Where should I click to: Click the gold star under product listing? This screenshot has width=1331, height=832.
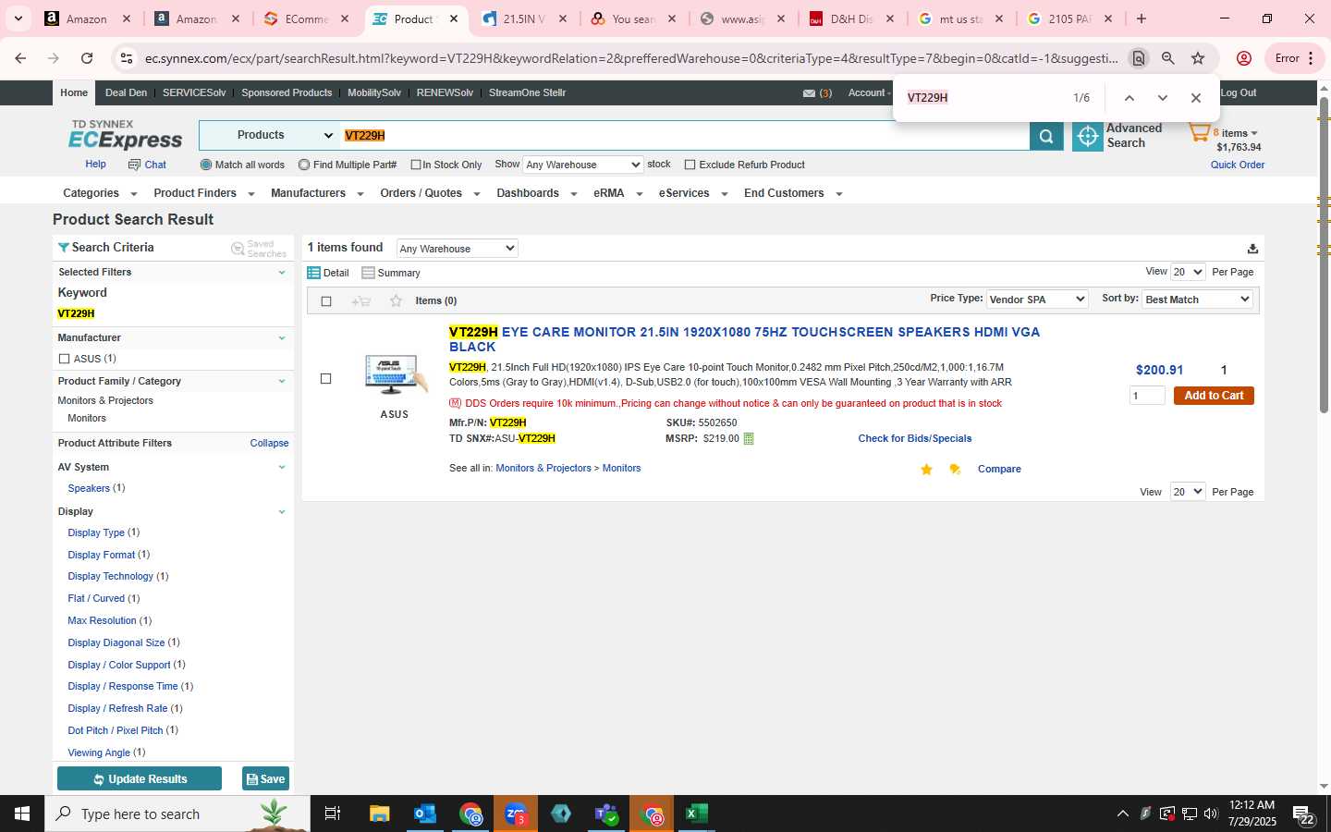pos(926,470)
